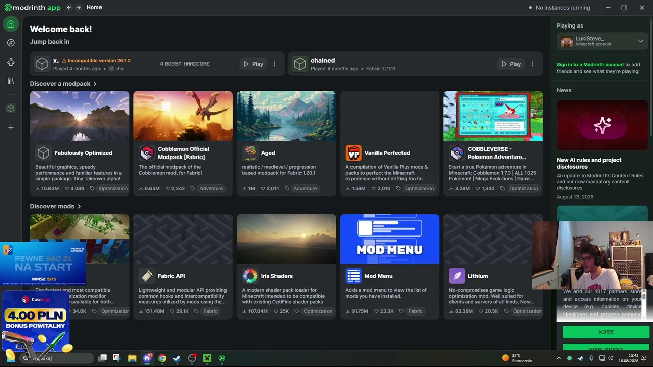653x367 pixels.
Task: Click the Modrinth app logo
Action: (x=32, y=8)
